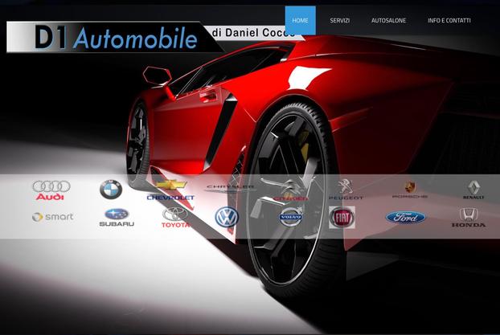Choose the Toyota brand logo

coord(175,218)
